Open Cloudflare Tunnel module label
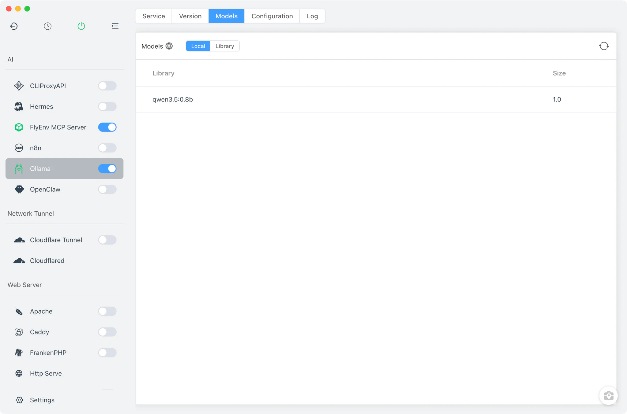 click(56, 240)
